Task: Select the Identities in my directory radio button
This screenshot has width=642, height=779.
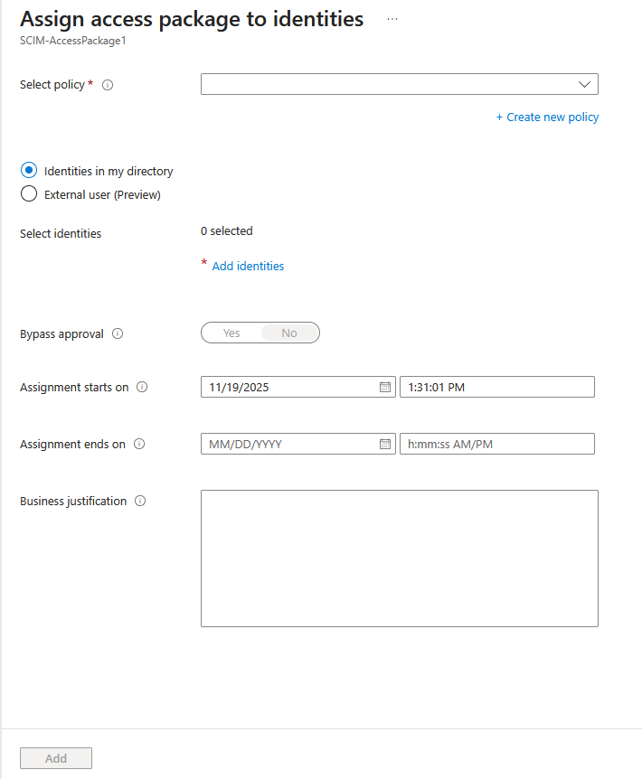Action: click(x=28, y=170)
